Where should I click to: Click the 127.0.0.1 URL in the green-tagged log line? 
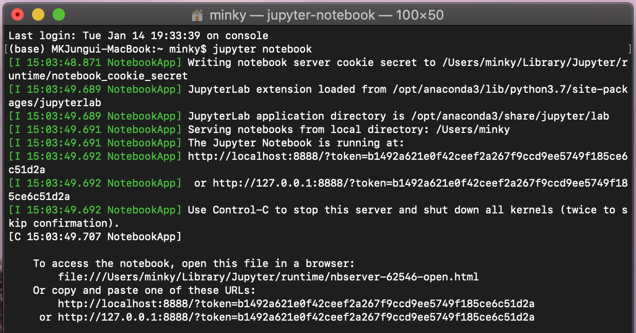coord(420,183)
